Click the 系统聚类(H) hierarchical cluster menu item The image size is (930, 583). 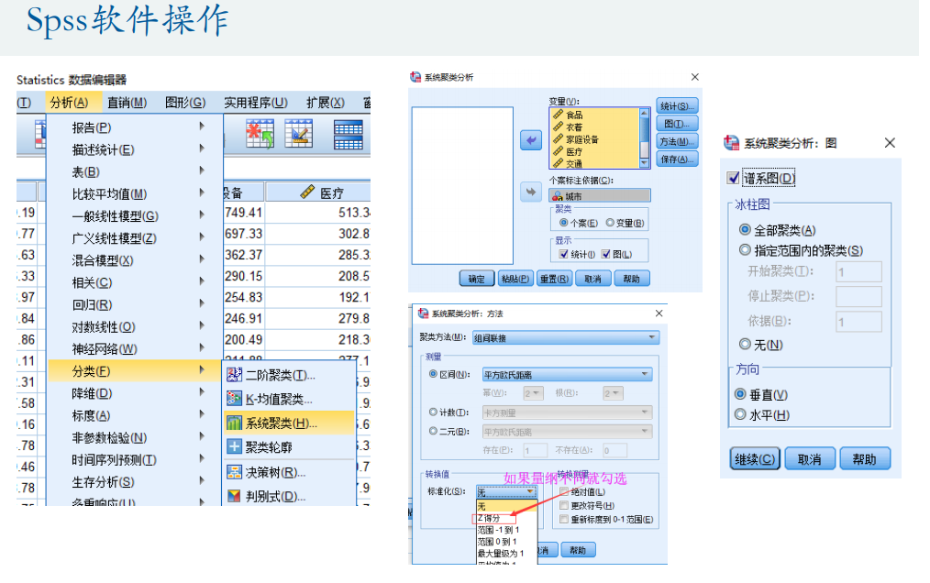click(280, 423)
